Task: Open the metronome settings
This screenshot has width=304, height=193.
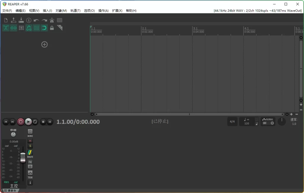Action: click(52, 20)
